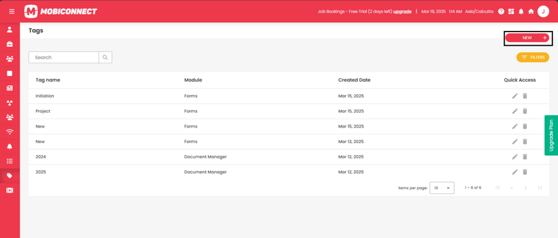Image resolution: width=558 pixels, height=238 pixels.
Task: Sort by Tag name column header
Action: 48,80
